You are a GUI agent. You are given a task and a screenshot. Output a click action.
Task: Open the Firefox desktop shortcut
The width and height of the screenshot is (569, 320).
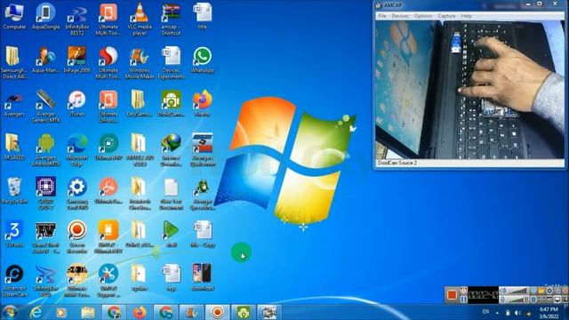coord(203,103)
